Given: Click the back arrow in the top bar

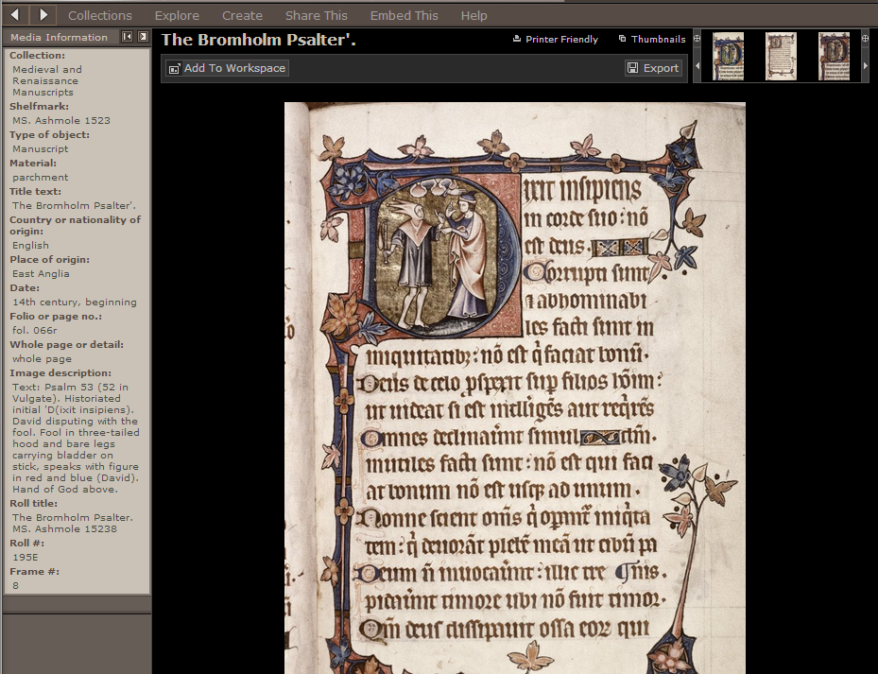Looking at the screenshot, I should [14, 14].
